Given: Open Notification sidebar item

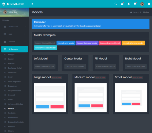Looking at the screenshot, I should coord(13,118).
